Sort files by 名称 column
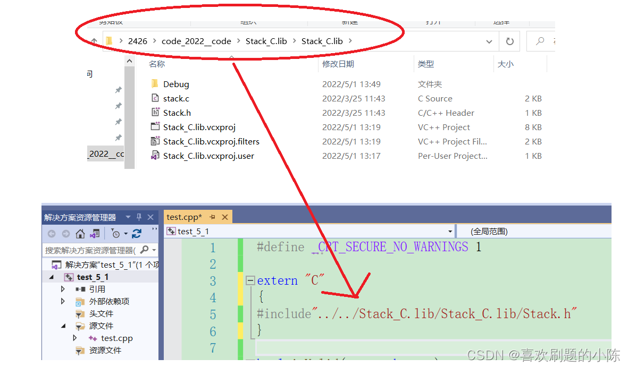 click(156, 64)
